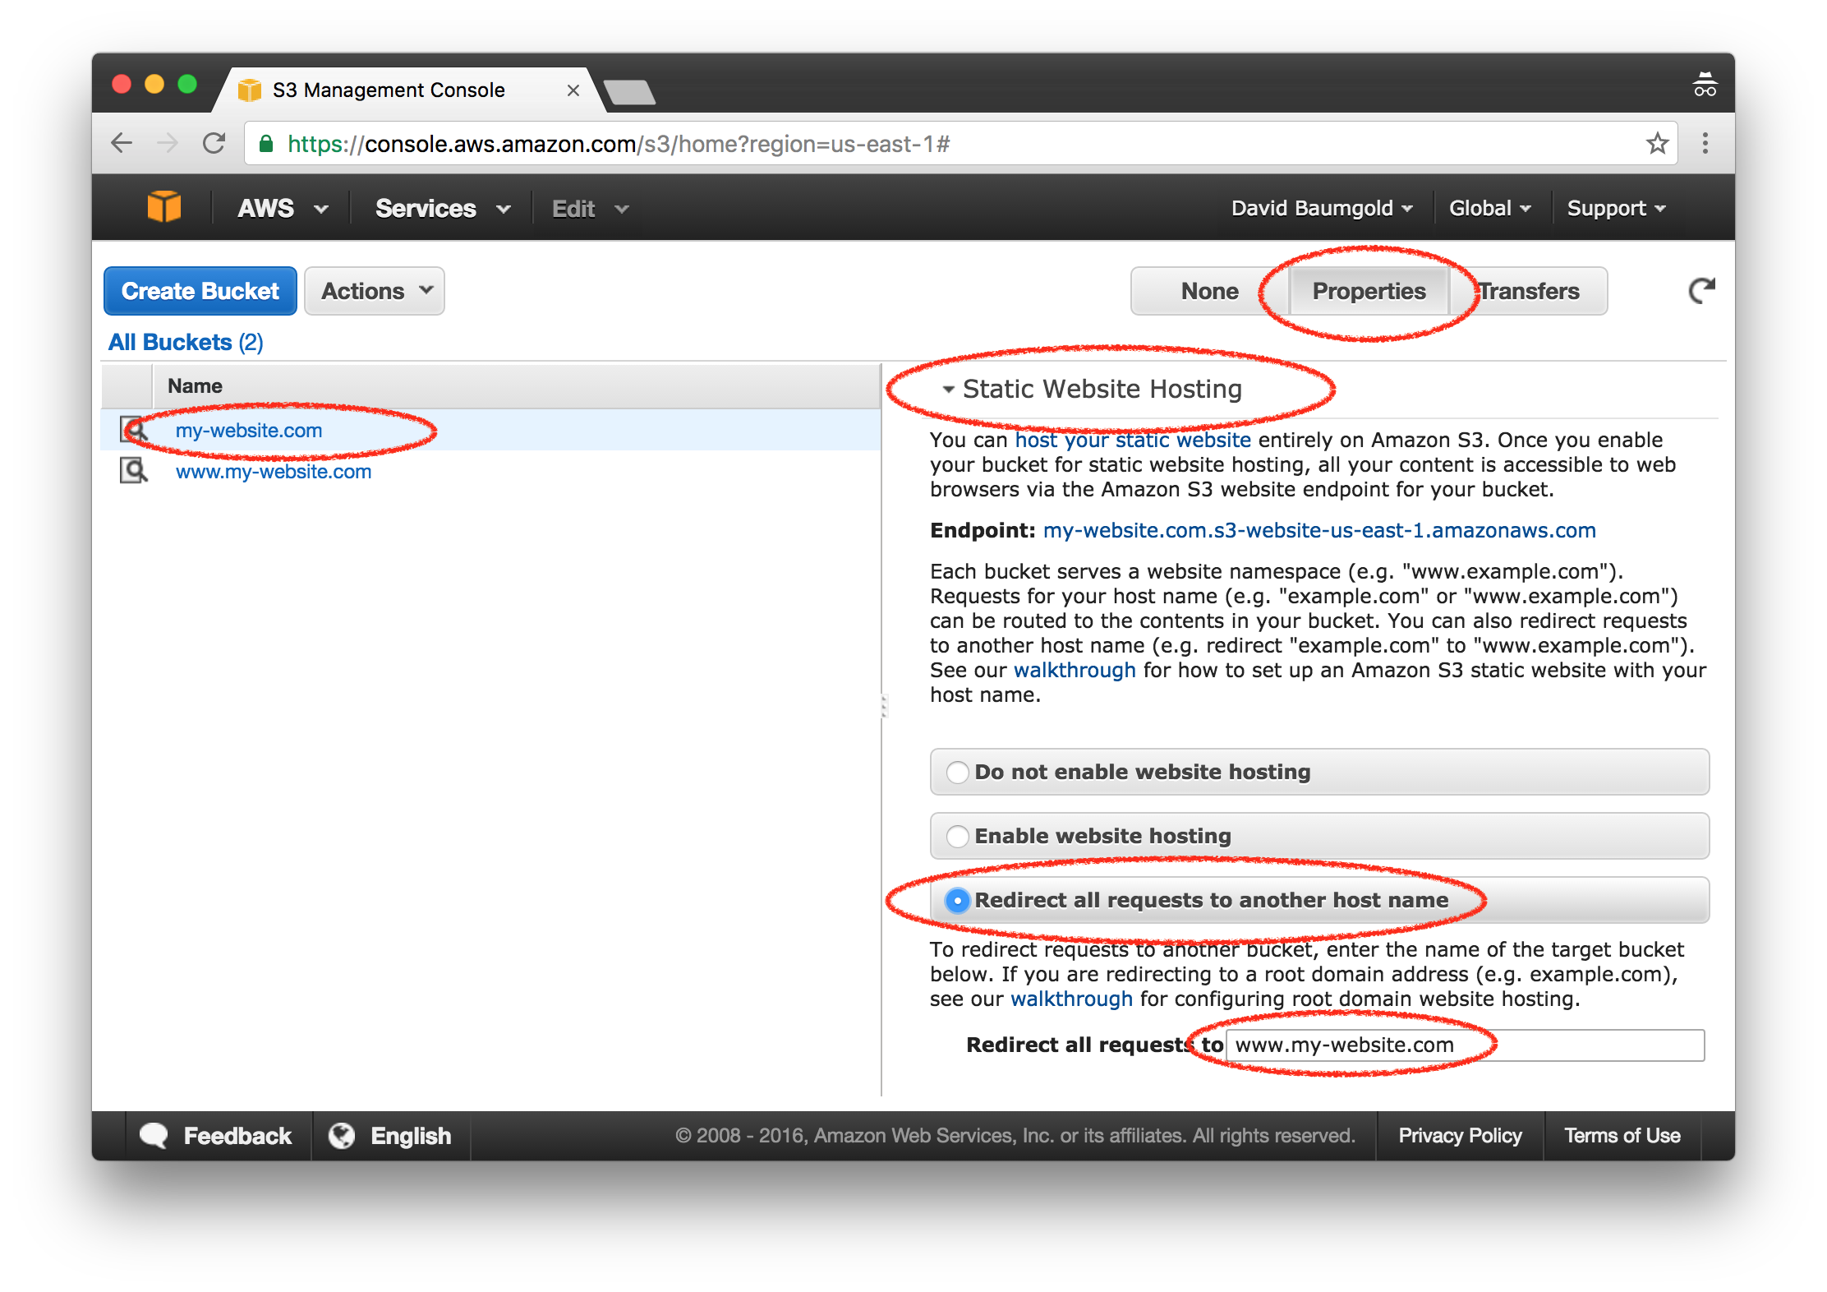This screenshot has height=1292, width=1827.
Task: Open the AWS dropdown menu
Action: point(282,208)
